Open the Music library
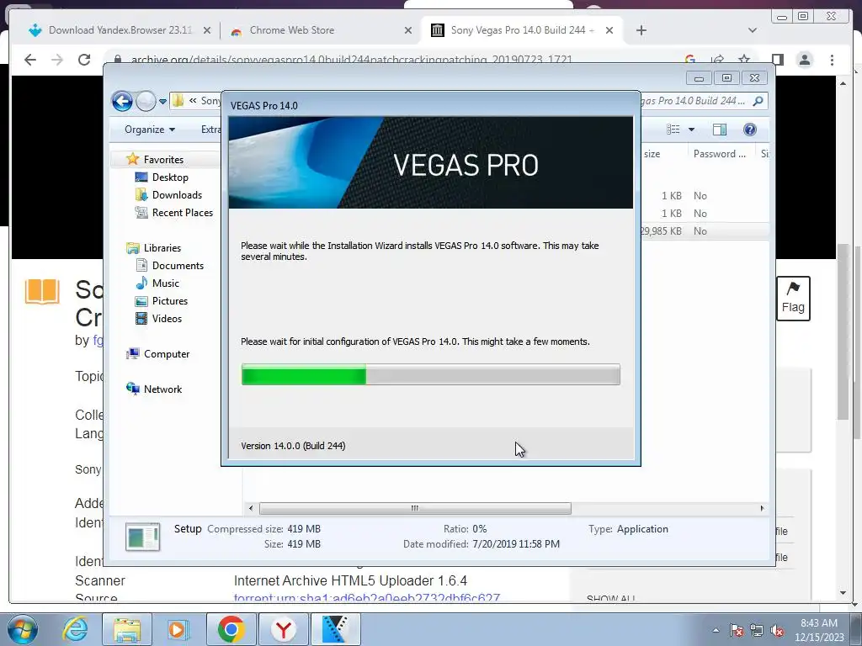The height and width of the screenshot is (646, 862). pyautogui.click(x=166, y=283)
